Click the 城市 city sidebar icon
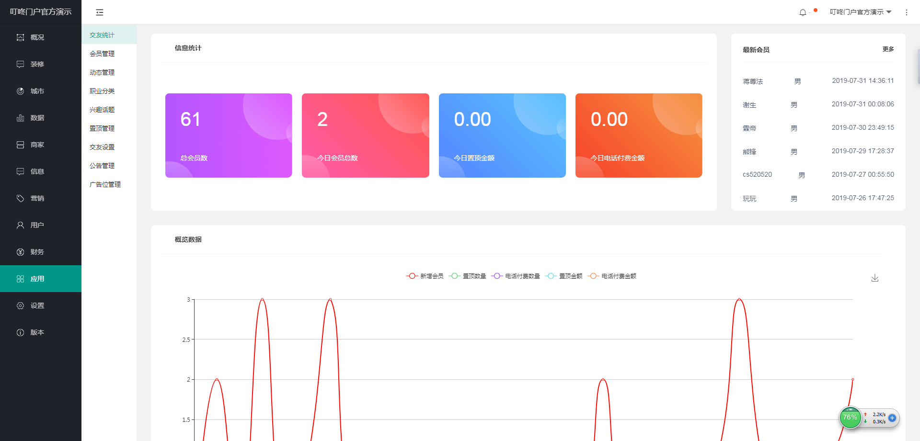Screen dimensions: 920x441 coord(20,91)
